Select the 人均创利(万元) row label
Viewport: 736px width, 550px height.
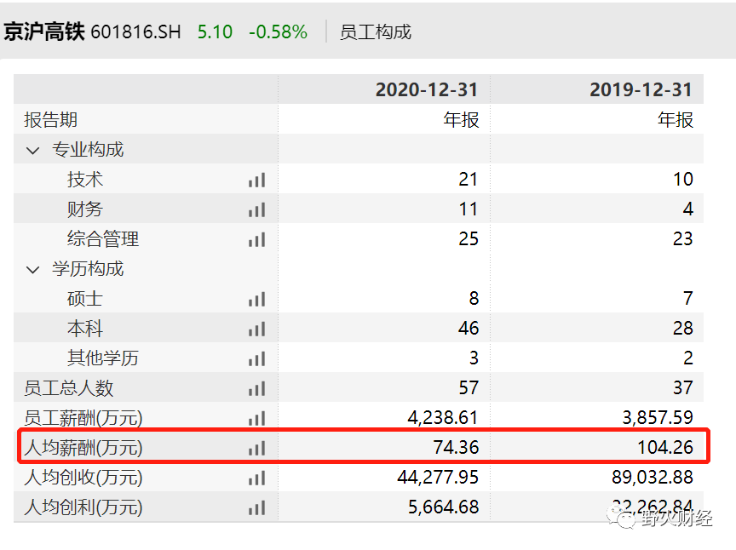tap(83, 507)
